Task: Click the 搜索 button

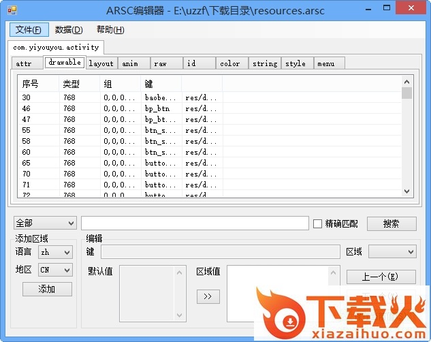Action: tap(392, 223)
